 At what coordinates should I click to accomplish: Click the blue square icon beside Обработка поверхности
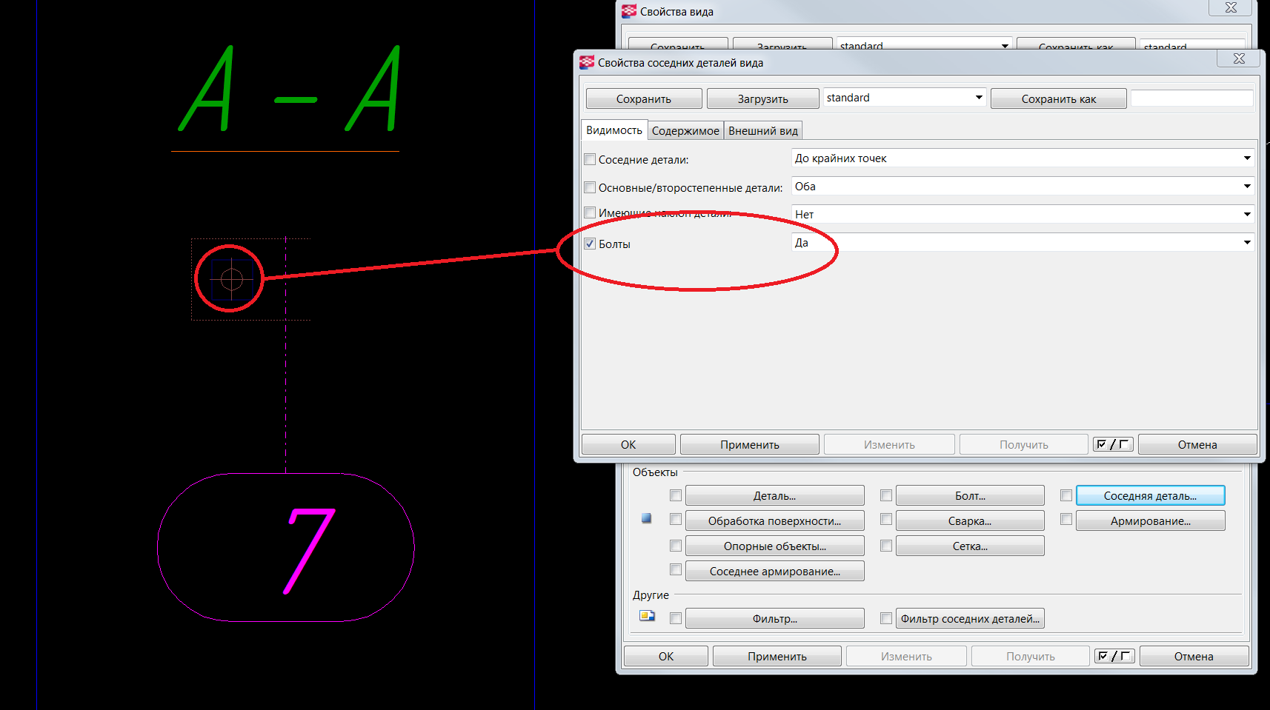point(647,519)
